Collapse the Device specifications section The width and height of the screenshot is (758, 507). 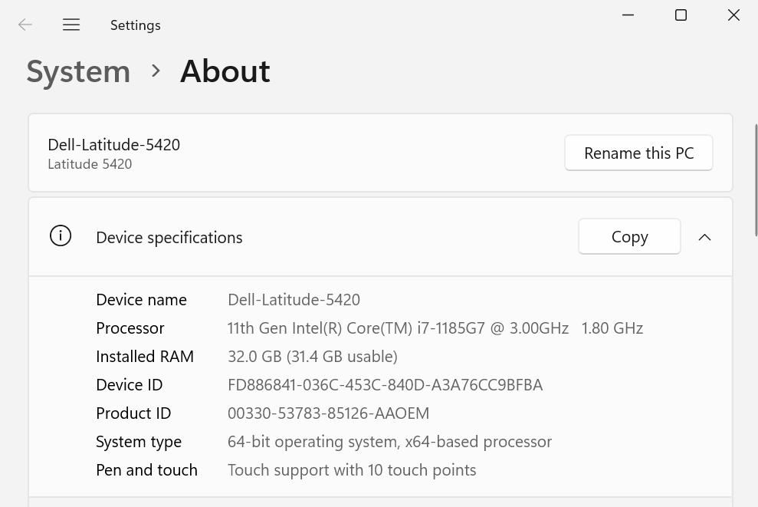coord(704,237)
